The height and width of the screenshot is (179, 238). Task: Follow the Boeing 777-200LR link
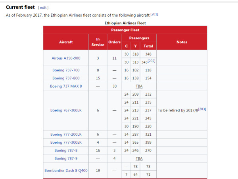(x=66, y=135)
